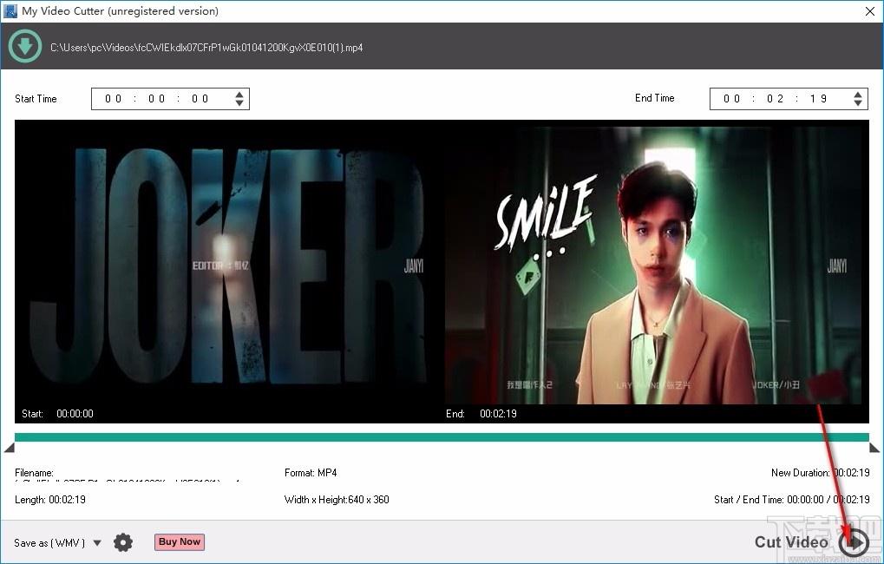Click the Start: 00:00:00 preview label

[x=57, y=413]
